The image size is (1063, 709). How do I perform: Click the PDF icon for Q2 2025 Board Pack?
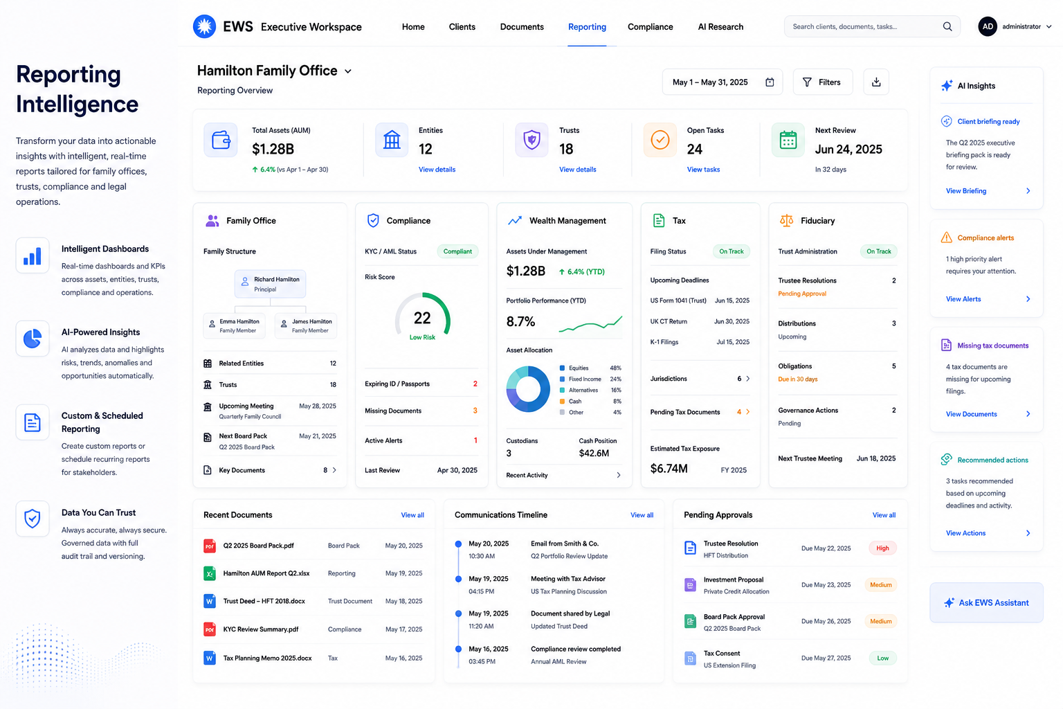[209, 546]
